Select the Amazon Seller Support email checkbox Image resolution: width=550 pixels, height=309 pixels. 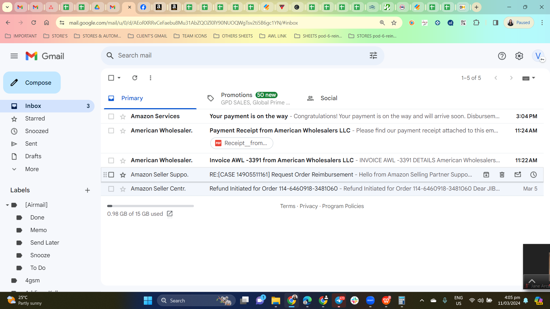pyautogui.click(x=111, y=175)
